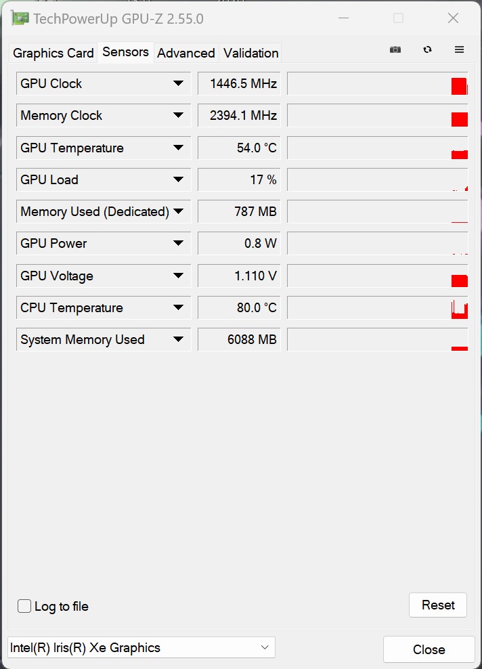Enable the Log to file checkbox

(x=24, y=606)
